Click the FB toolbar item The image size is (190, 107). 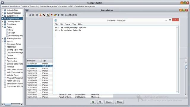(x=62, y=15)
